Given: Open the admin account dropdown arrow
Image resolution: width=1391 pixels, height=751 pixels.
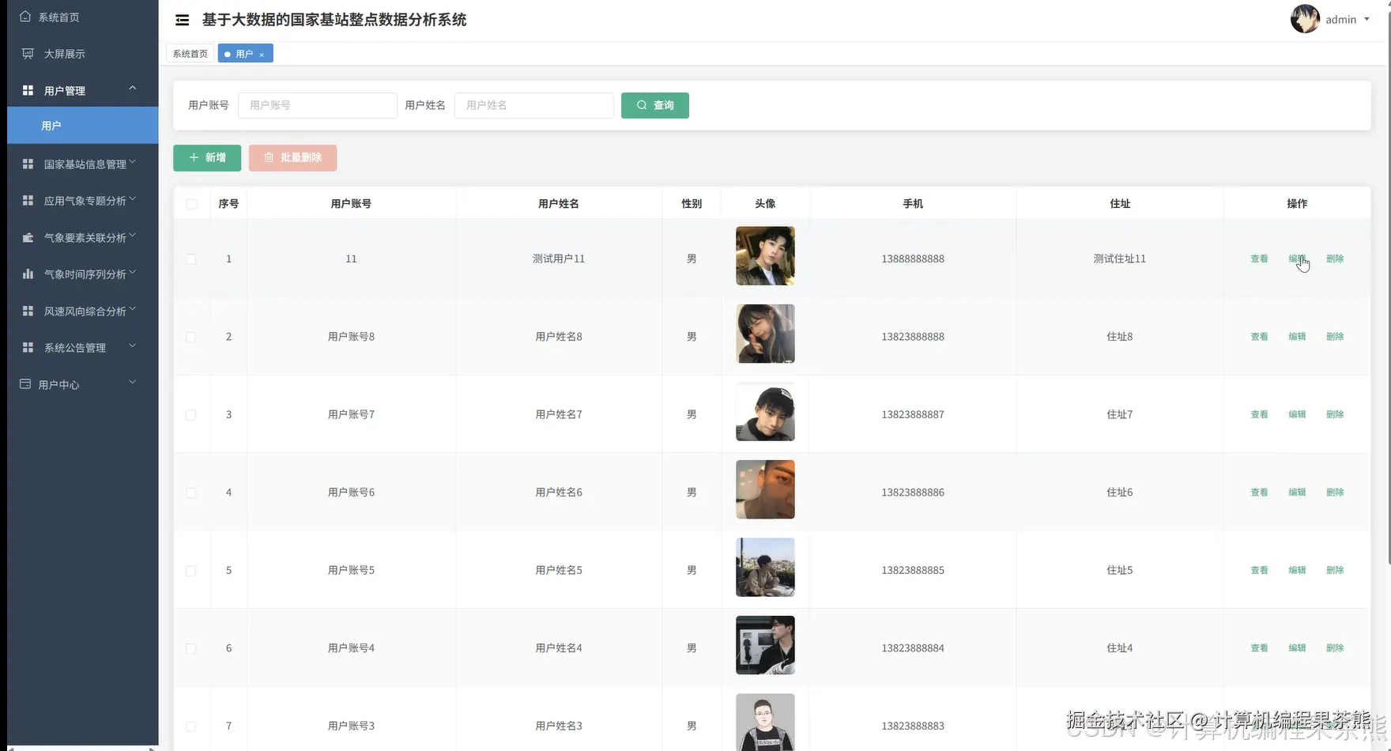Looking at the screenshot, I should pyautogui.click(x=1366, y=19).
